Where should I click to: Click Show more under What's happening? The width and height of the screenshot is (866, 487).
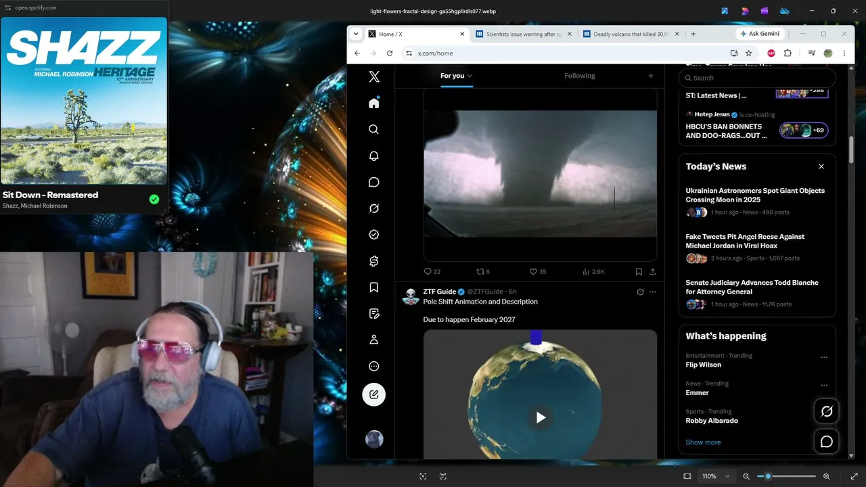(x=703, y=442)
